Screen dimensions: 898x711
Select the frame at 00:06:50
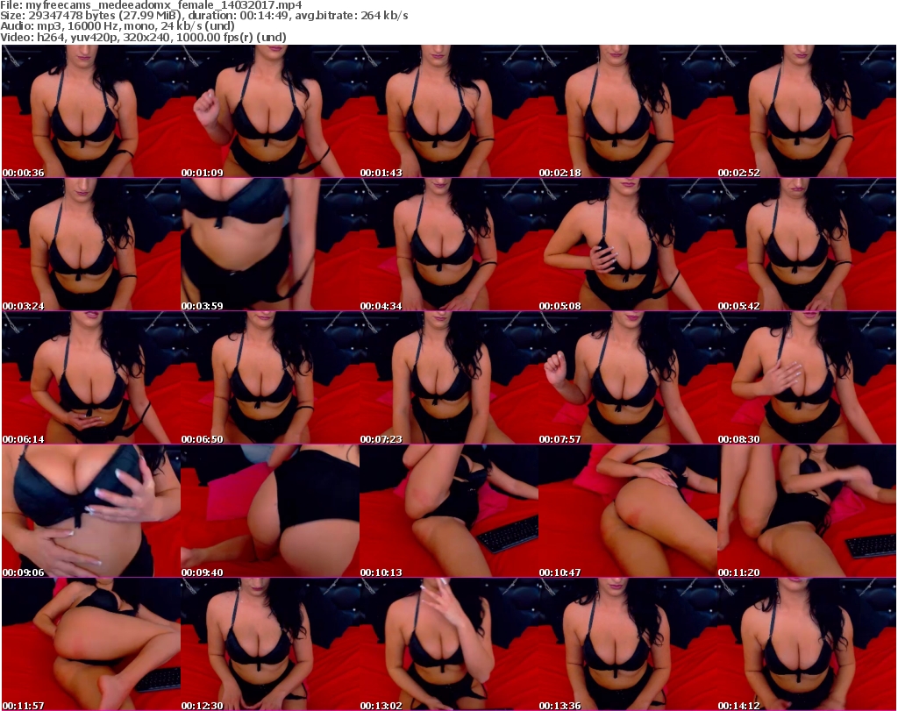[270, 378]
